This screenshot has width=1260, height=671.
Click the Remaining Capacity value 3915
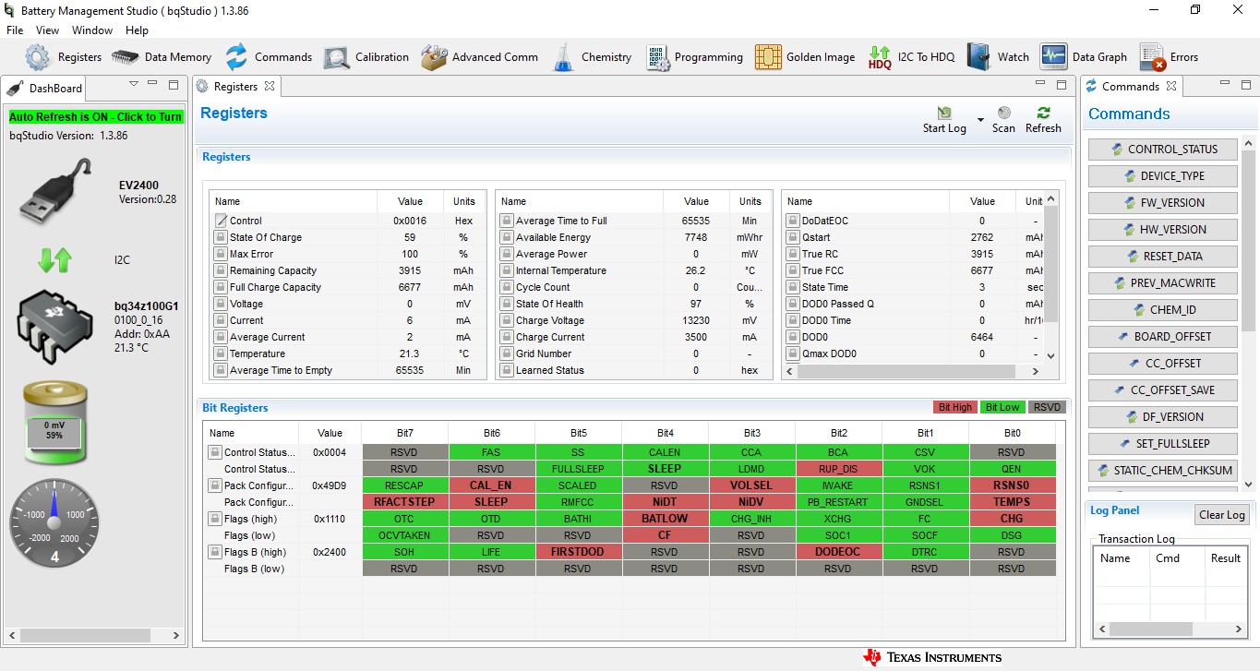410,270
